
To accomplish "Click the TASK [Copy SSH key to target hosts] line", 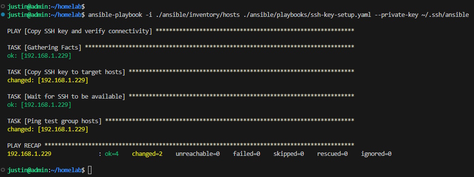I will (181, 72).
